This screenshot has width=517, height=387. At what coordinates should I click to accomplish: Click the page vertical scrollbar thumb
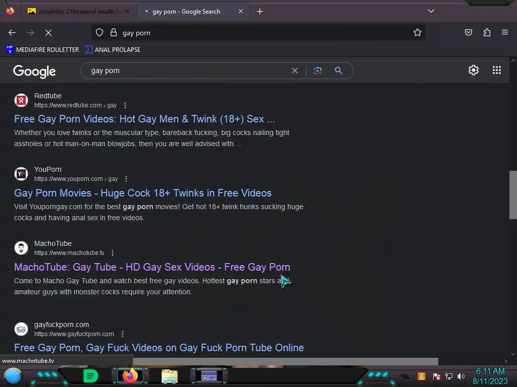tap(513, 195)
